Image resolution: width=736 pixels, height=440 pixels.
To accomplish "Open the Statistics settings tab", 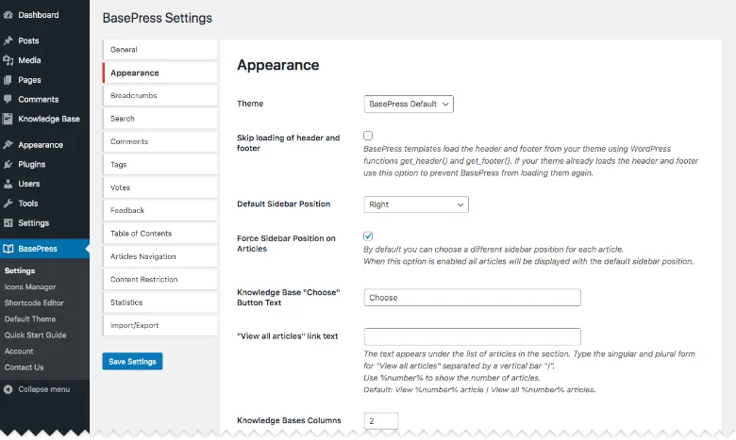I will point(159,302).
